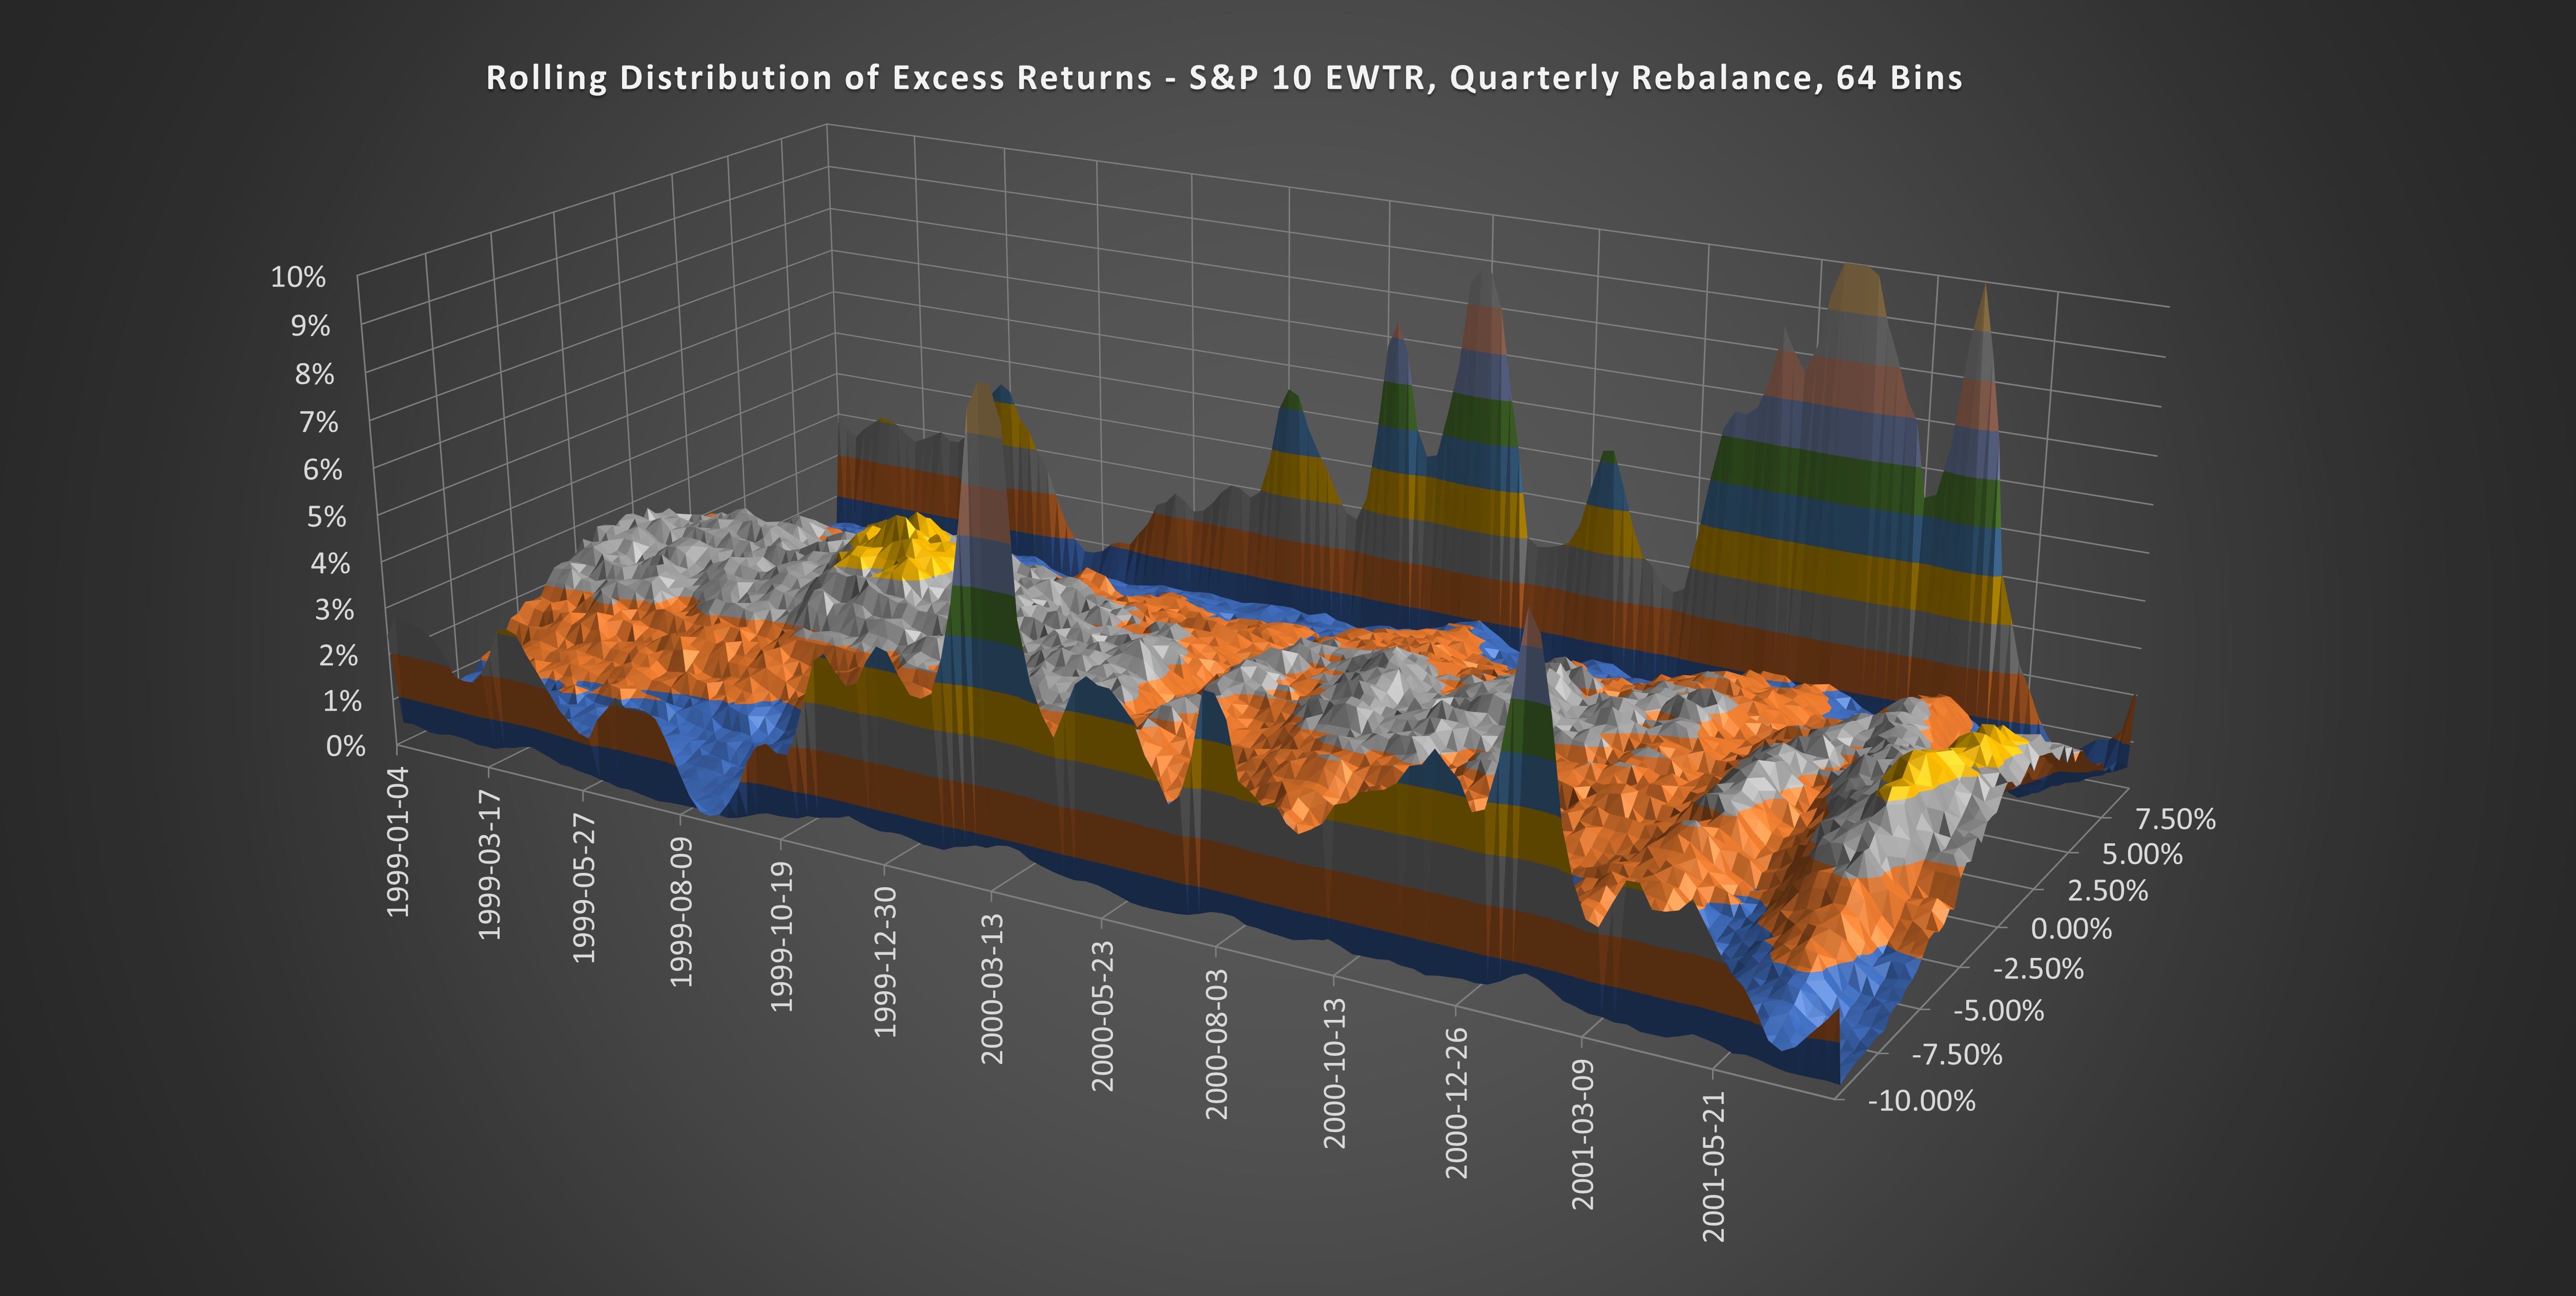Viewport: 2576px width, 1296px height.
Task: Click the -5.00% depth axis label
Action: click(x=1998, y=1010)
